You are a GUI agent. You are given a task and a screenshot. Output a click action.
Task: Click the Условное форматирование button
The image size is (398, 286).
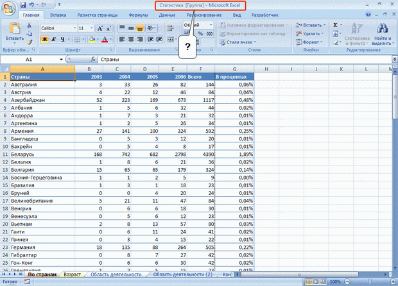tap(254, 25)
